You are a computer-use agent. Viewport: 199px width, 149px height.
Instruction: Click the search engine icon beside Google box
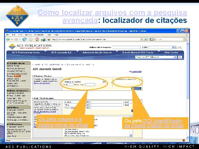(151, 39)
